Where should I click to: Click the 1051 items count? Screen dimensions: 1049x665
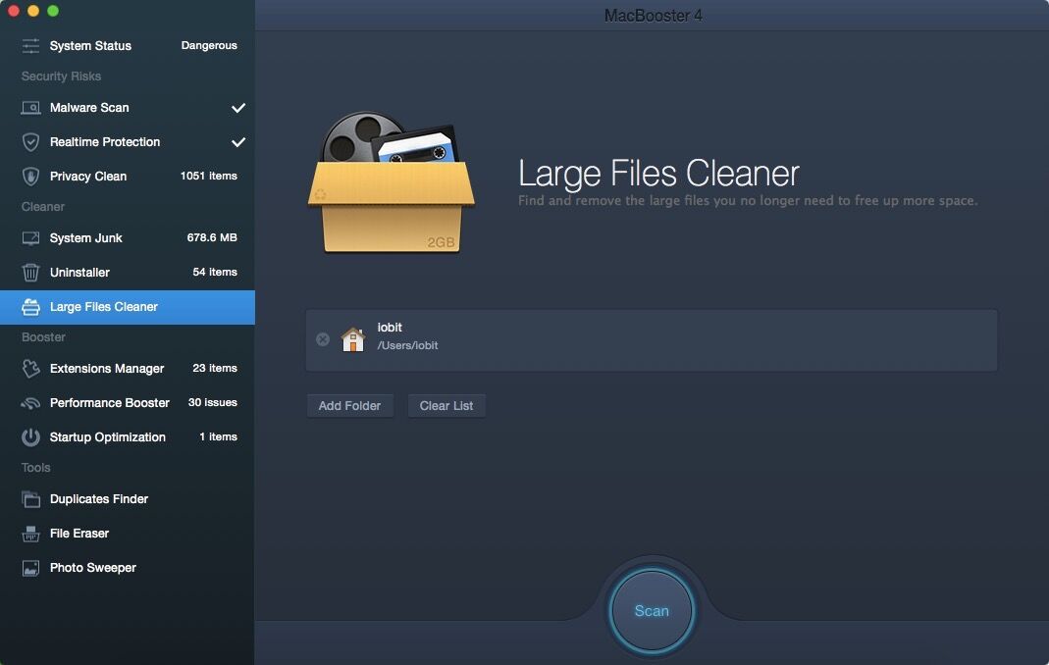(x=208, y=176)
